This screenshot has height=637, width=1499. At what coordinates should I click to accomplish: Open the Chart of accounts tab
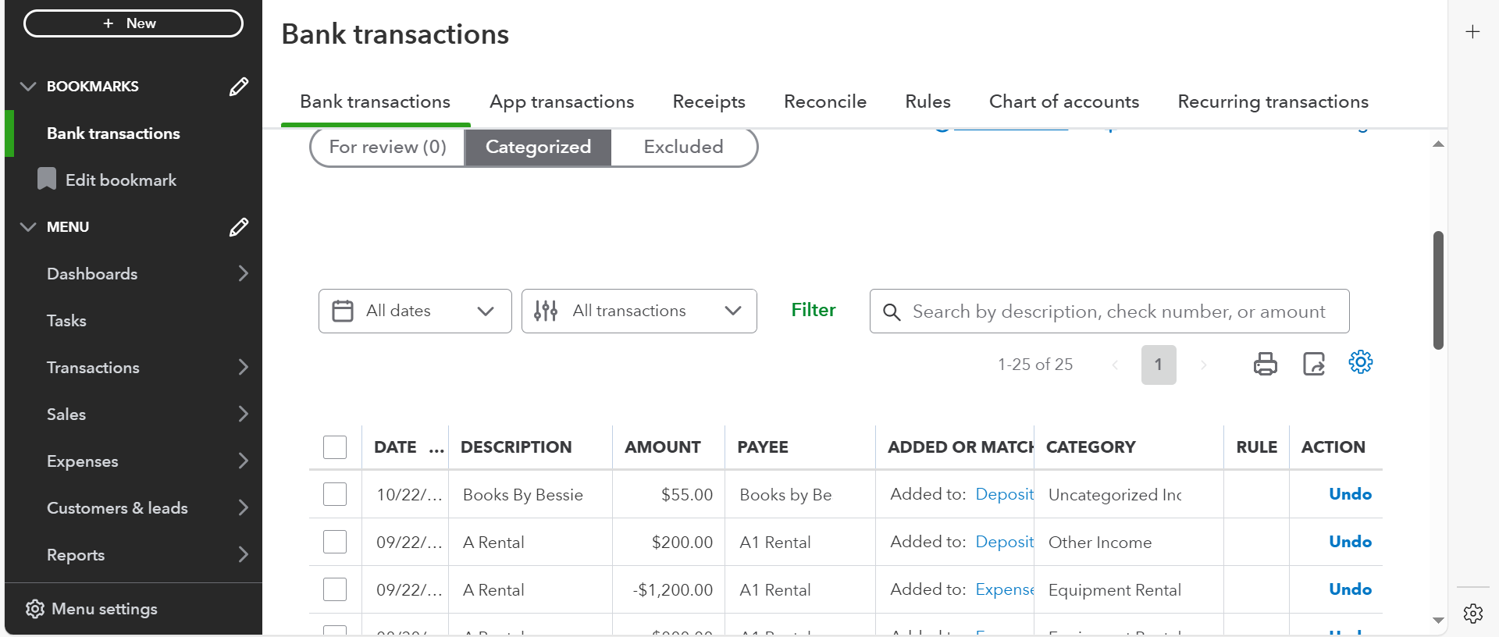pos(1063,102)
